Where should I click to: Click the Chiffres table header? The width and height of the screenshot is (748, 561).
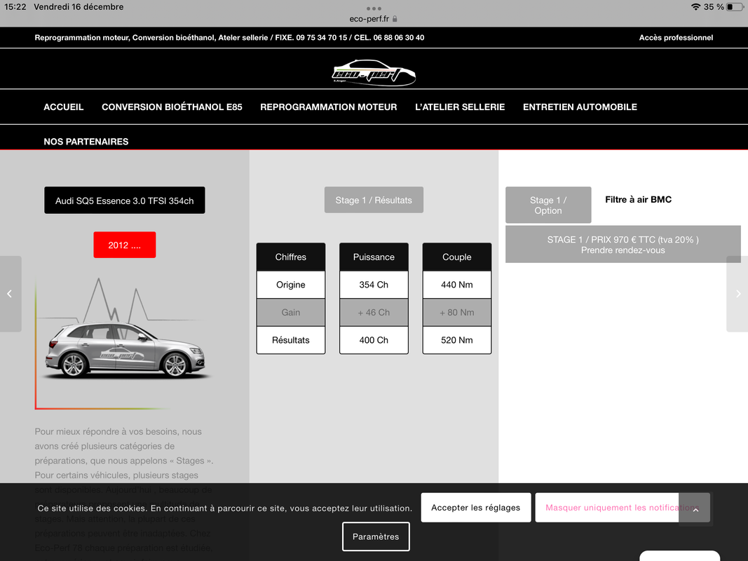pos(290,257)
